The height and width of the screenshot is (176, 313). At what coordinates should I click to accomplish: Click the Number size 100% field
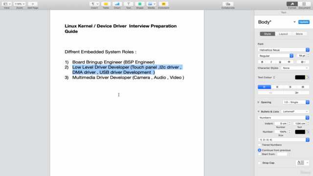click(x=281, y=132)
